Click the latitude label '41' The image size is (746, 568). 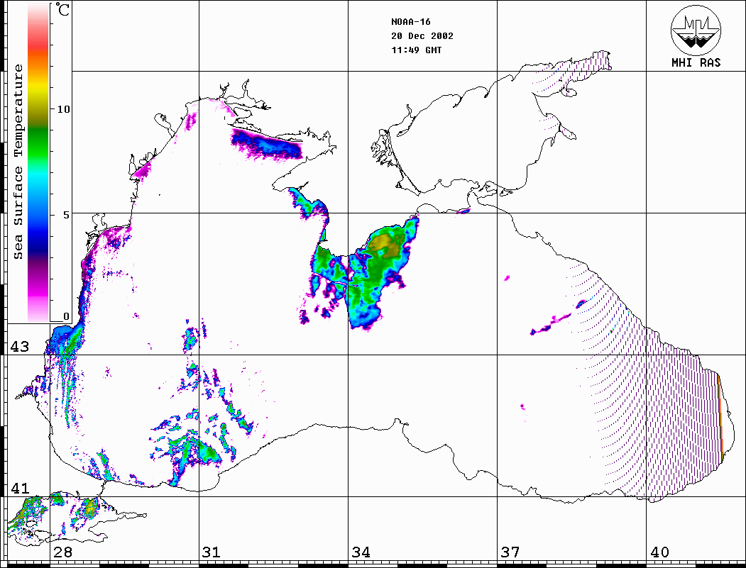20,489
